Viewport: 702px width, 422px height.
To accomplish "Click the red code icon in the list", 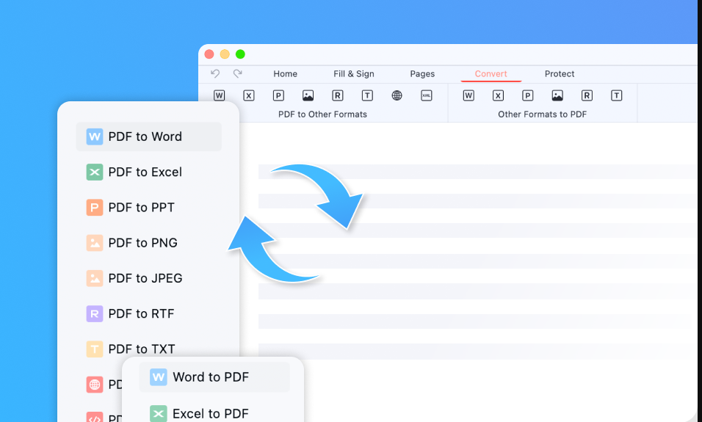I will click(95, 418).
